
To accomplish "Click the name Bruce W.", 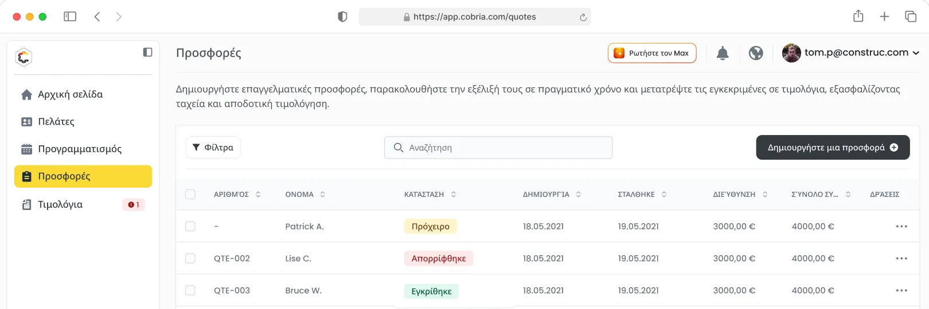I will 303,291.
